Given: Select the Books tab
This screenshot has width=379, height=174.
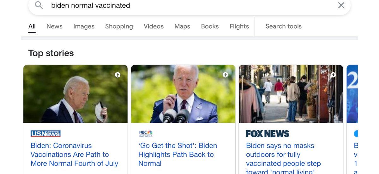Looking at the screenshot, I should pyautogui.click(x=210, y=26).
